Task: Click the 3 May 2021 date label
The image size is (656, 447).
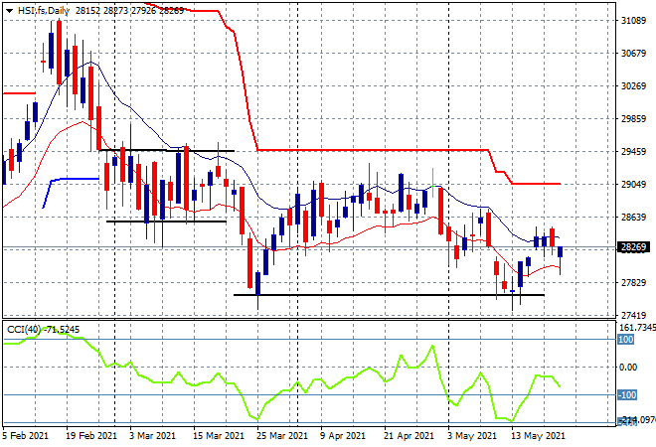Action: [x=472, y=436]
